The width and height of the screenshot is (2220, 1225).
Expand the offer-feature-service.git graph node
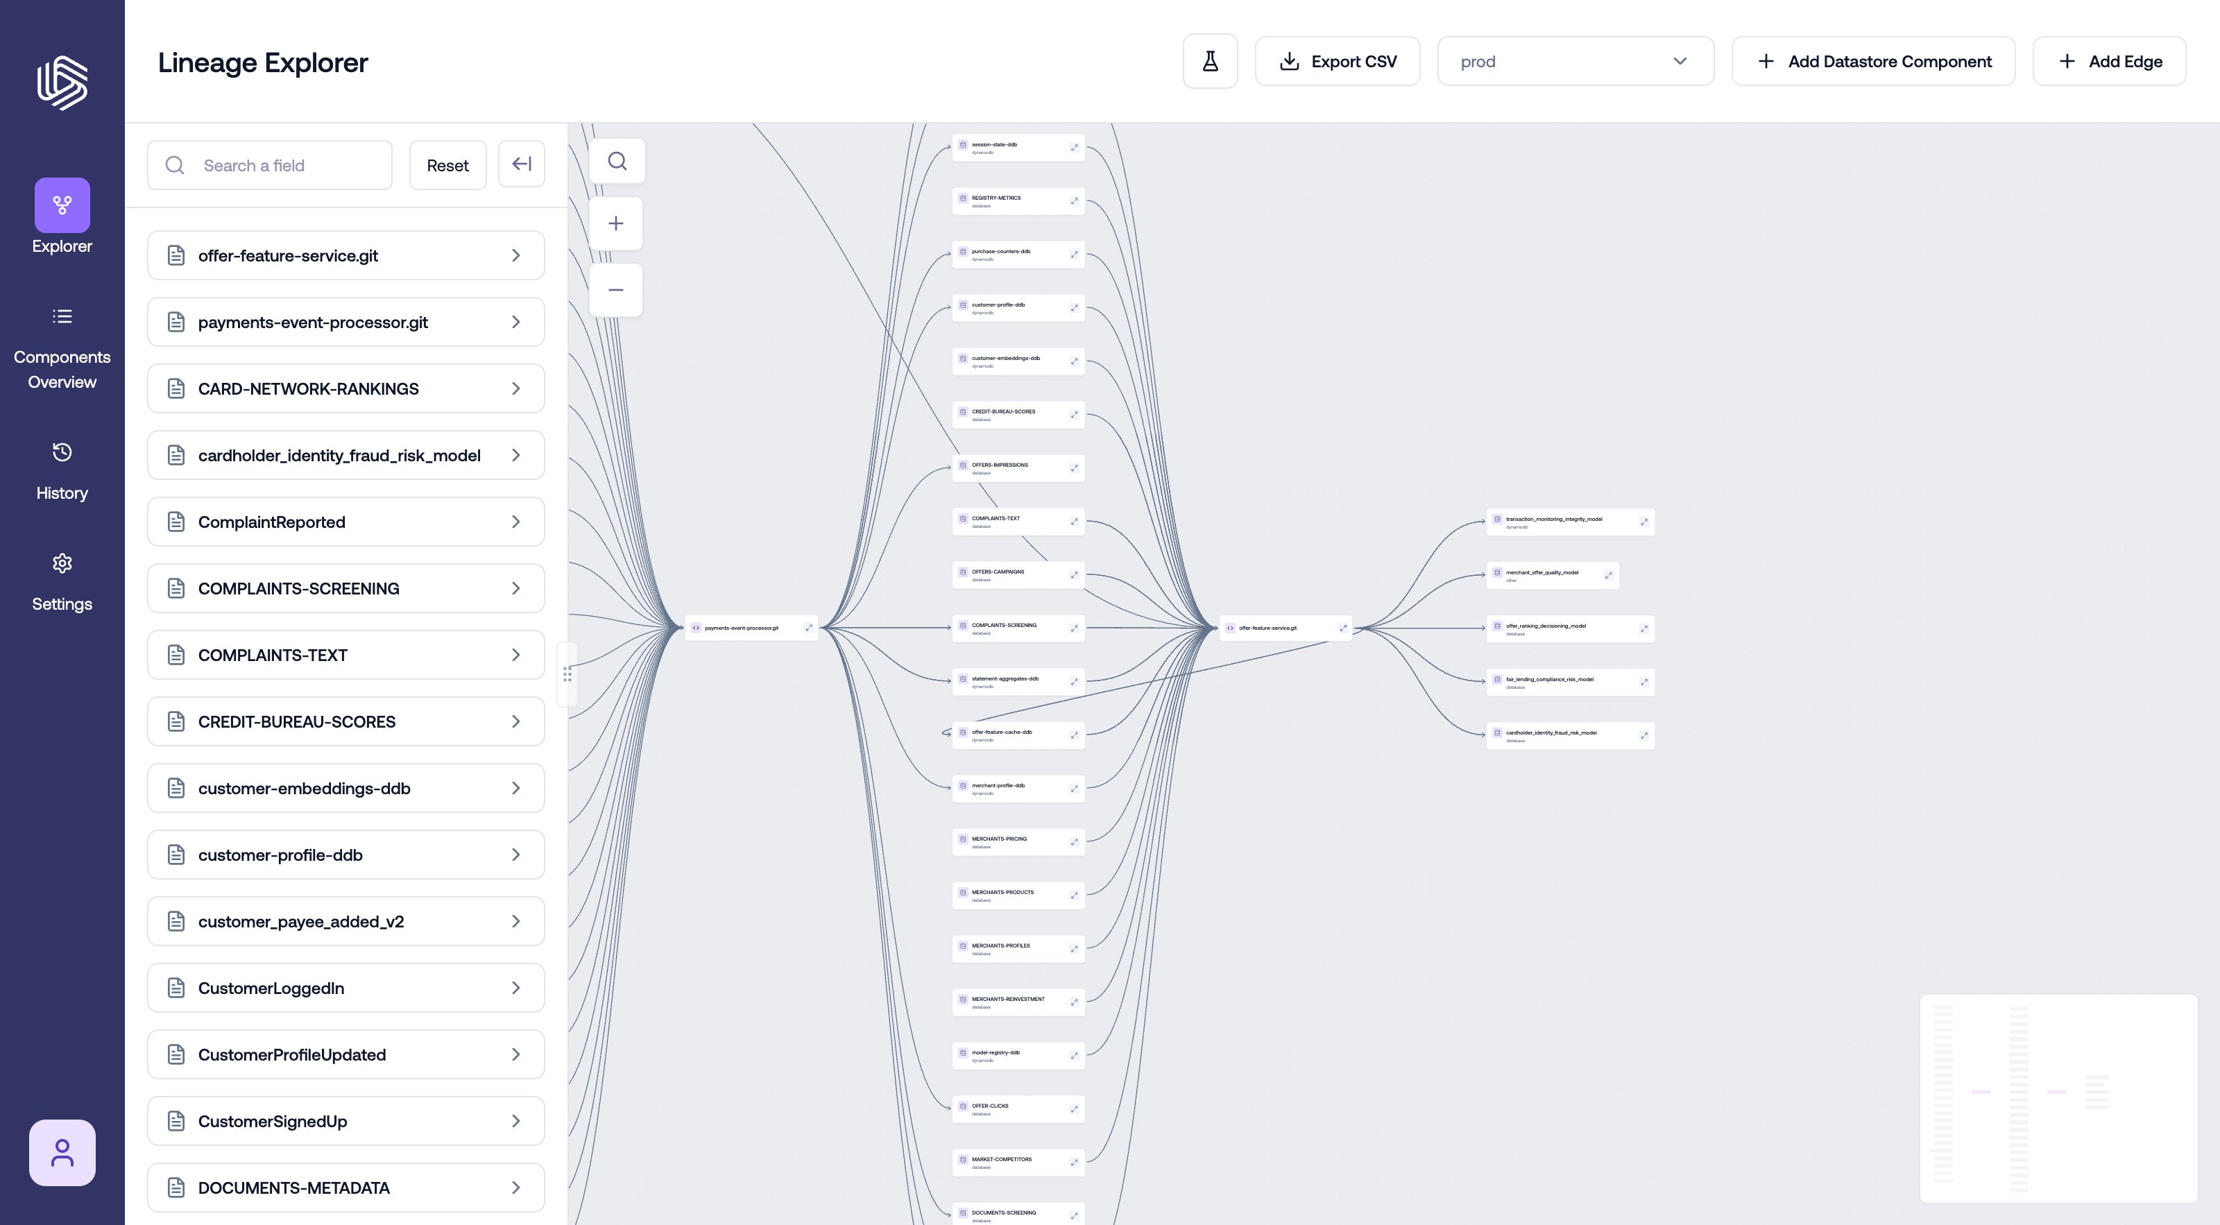[1342, 628]
